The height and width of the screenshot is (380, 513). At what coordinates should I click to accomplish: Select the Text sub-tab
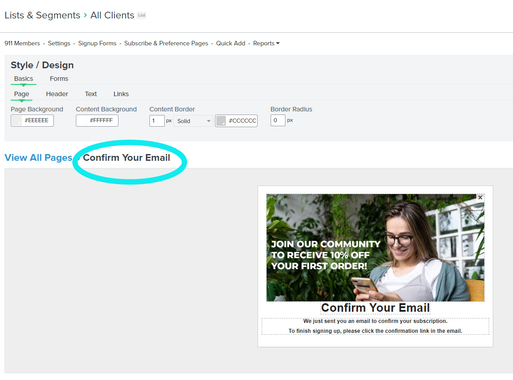[x=91, y=94]
